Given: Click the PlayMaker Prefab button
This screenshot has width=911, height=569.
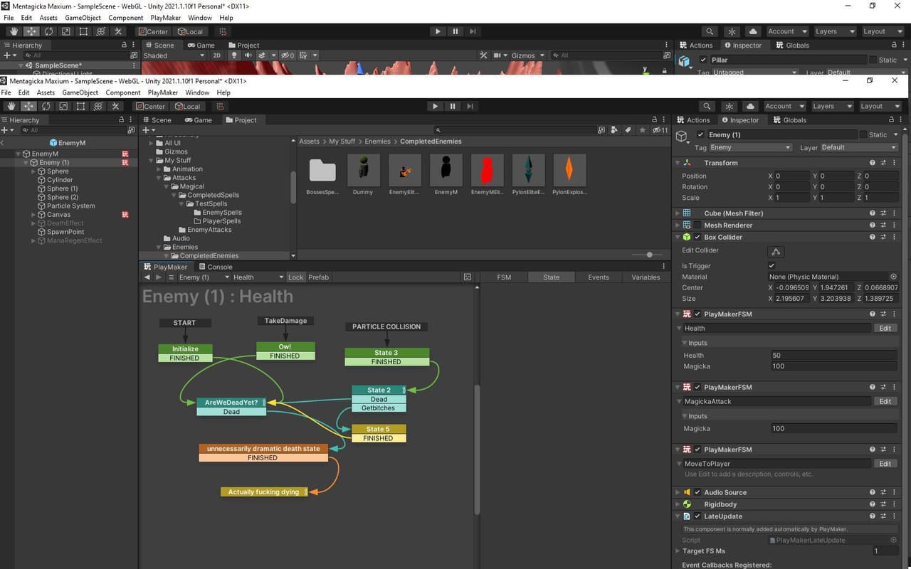Looking at the screenshot, I should pyautogui.click(x=318, y=277).
